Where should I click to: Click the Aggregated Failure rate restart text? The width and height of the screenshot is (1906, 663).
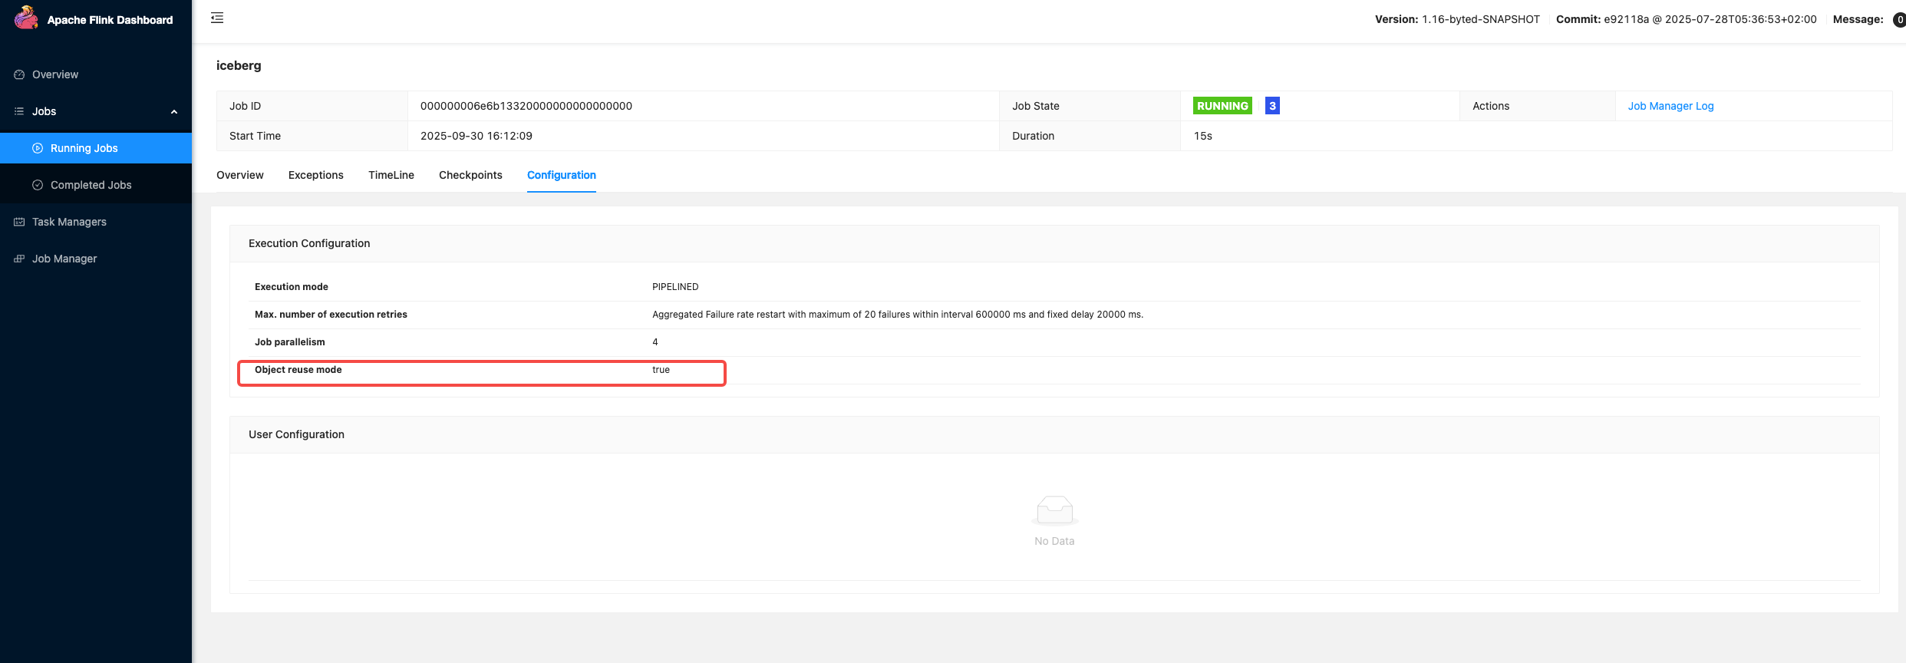898,315
